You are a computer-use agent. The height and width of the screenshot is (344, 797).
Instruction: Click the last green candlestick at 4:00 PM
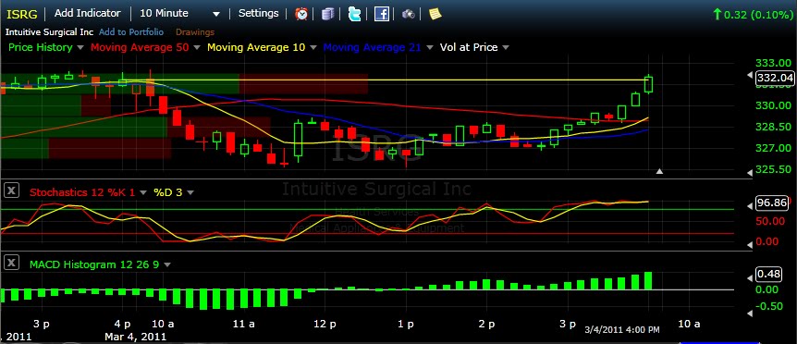[648, 84]
